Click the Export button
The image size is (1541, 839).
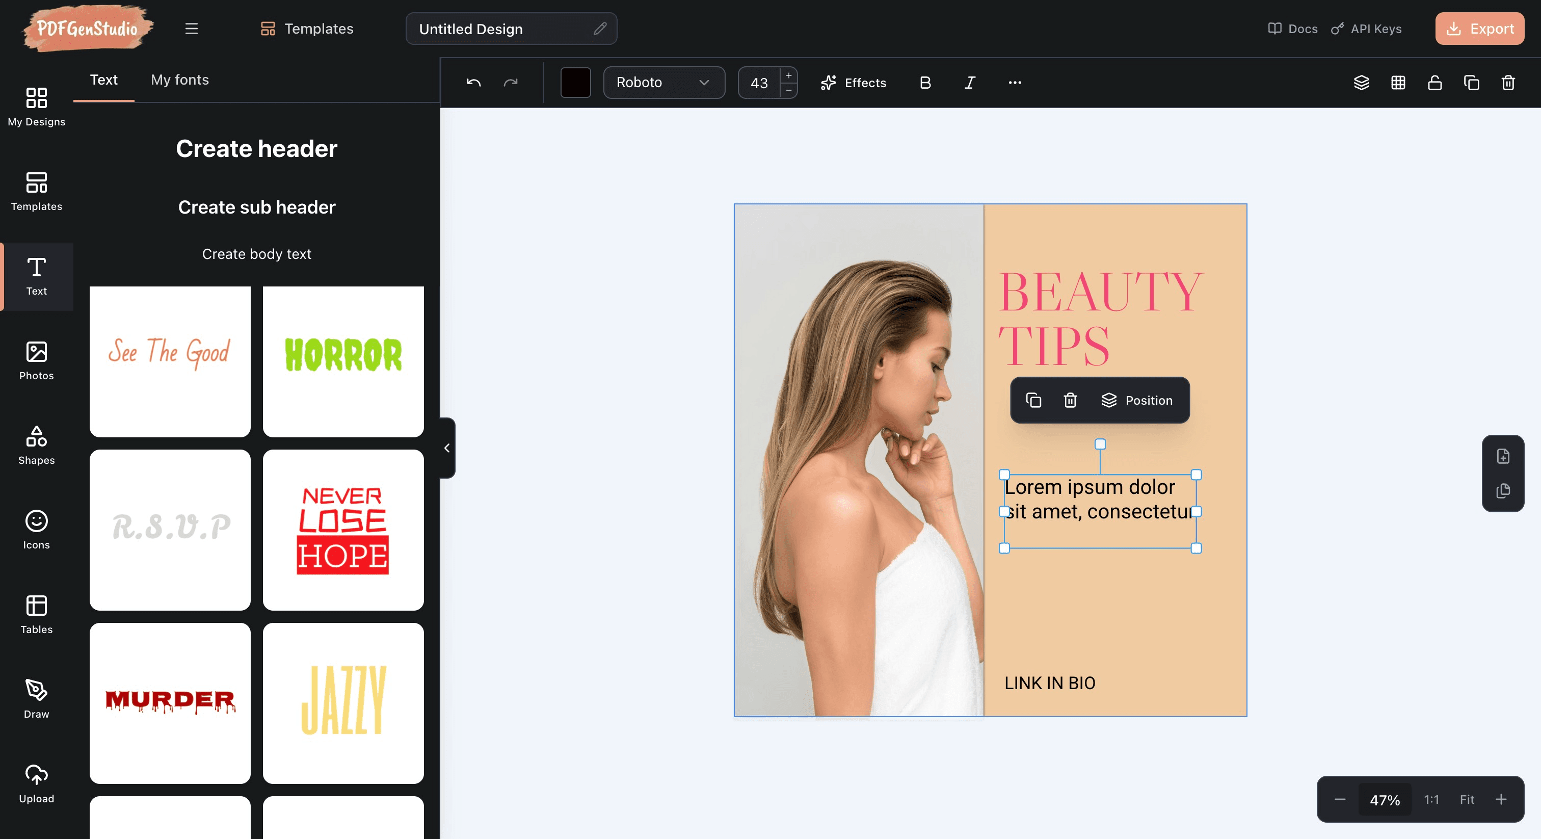tap(1479, 28)
